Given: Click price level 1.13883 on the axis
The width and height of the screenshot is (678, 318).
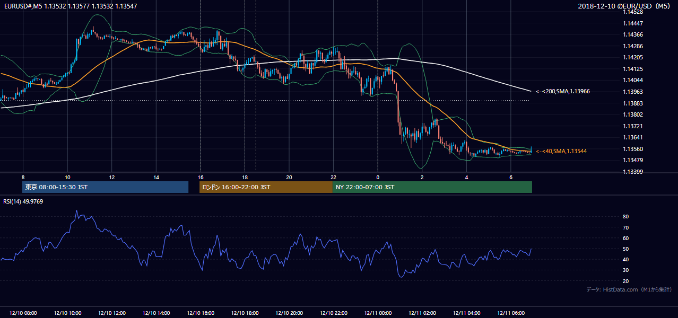Looking at the screenshot, I should click(633, 103).
